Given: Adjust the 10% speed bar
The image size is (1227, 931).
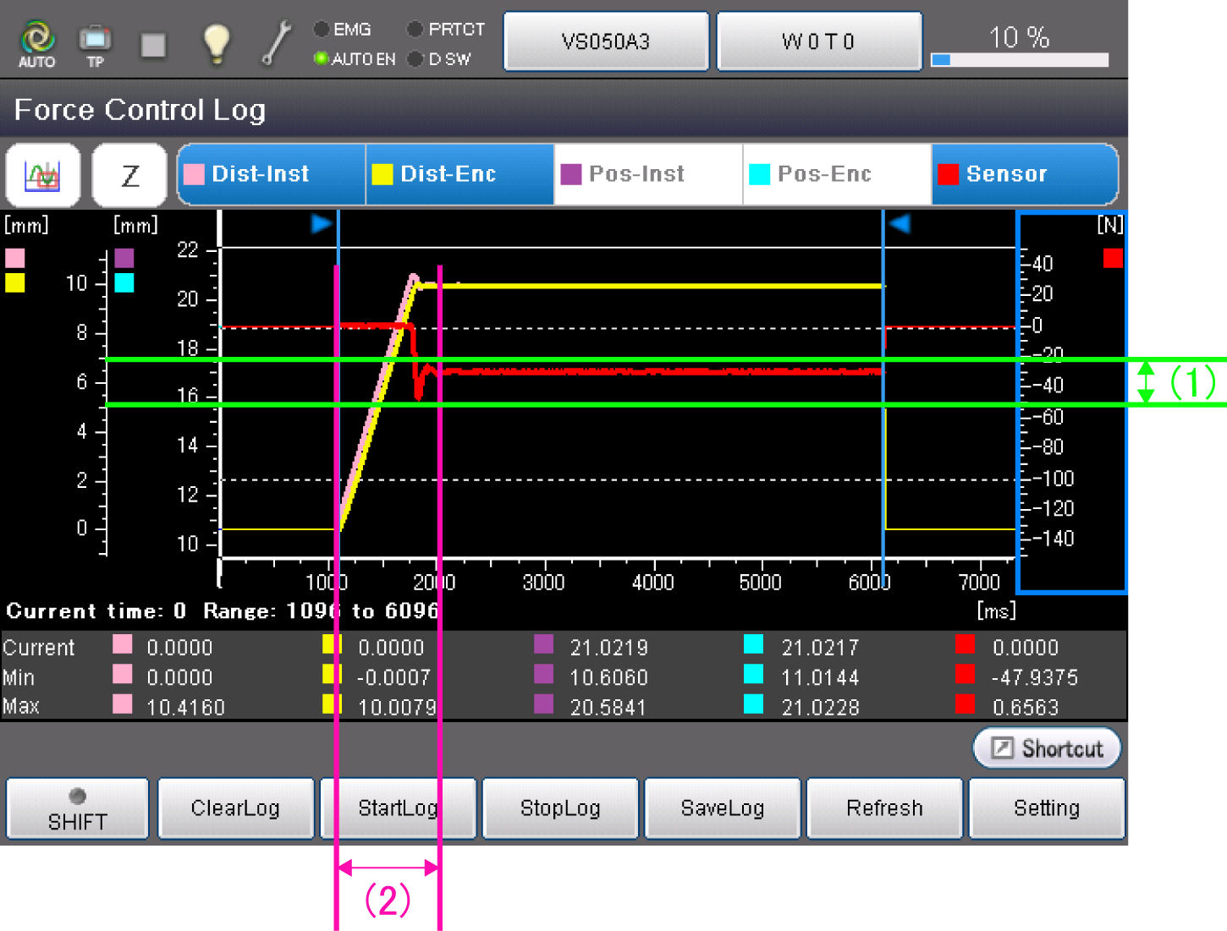Looking at the screenshot, I should pos(1019,59).
